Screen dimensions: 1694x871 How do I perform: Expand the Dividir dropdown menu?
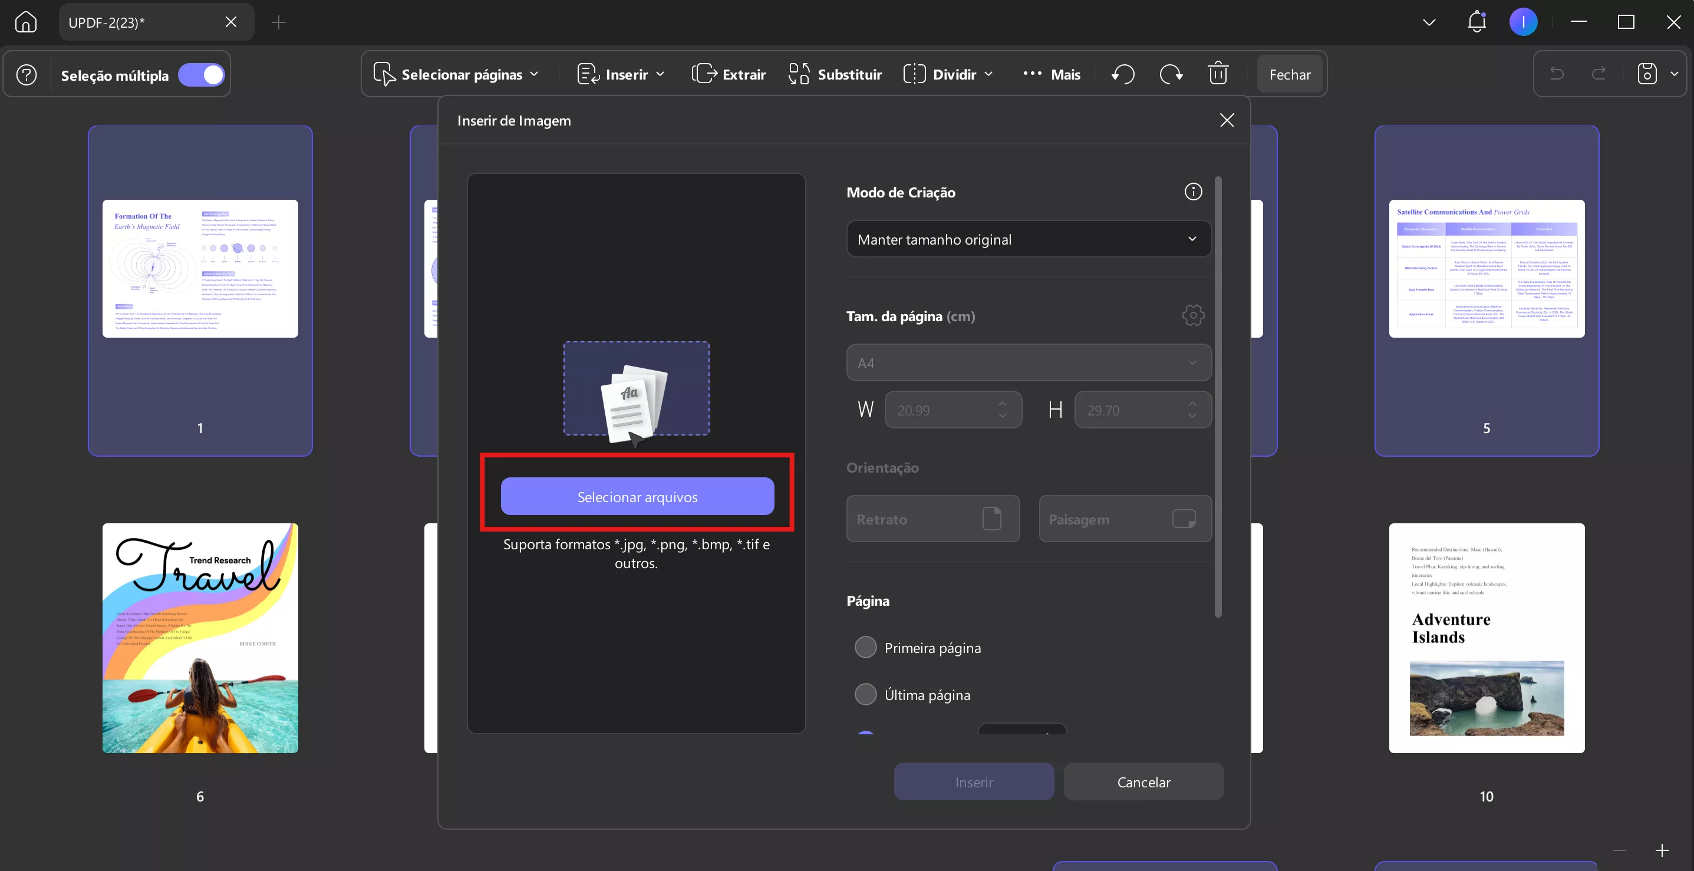(x=948, y=74)
